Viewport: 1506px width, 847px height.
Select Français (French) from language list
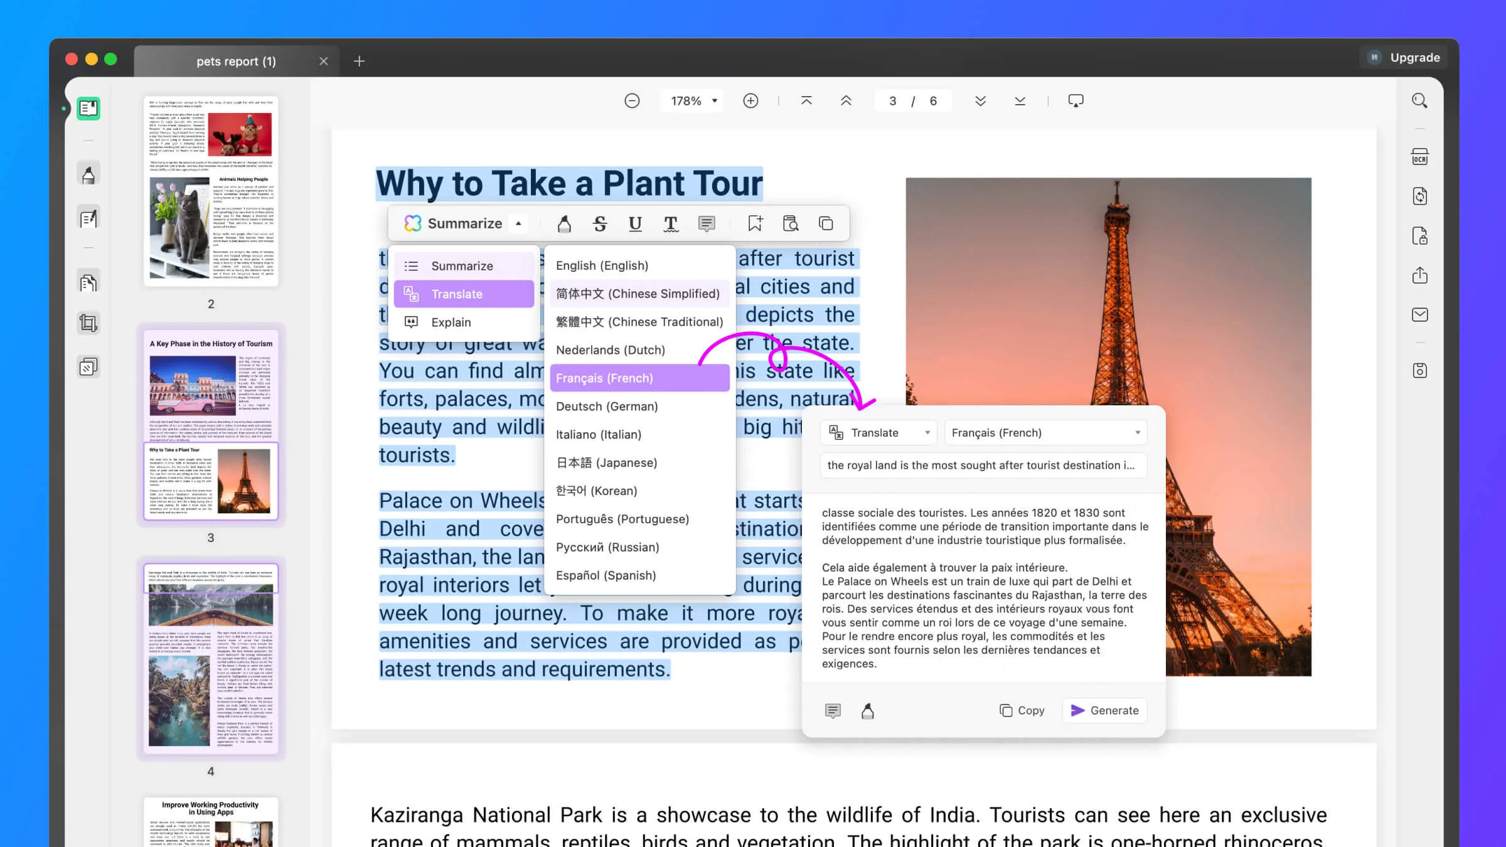[x=638, y=378]
